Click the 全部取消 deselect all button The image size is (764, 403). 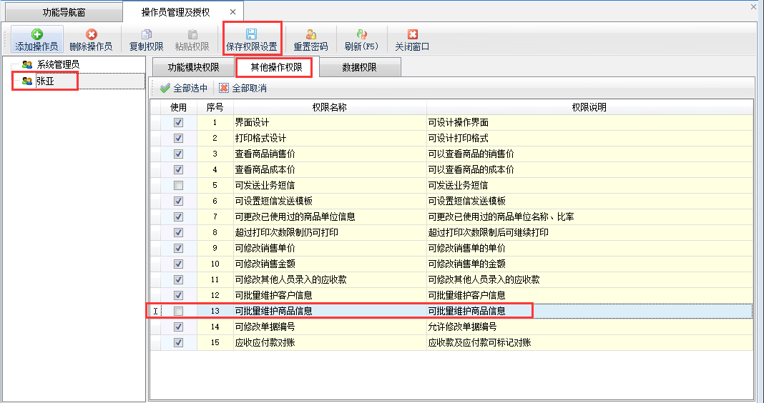click(x=243, y=89)
